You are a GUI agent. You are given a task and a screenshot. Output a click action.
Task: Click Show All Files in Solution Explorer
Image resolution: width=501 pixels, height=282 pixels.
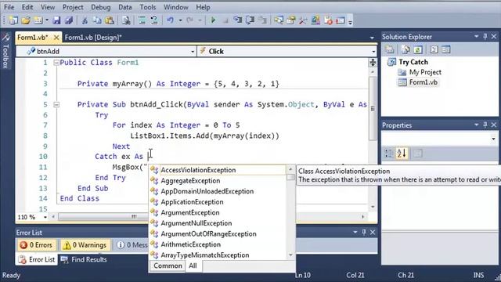(x=405, y=49)
